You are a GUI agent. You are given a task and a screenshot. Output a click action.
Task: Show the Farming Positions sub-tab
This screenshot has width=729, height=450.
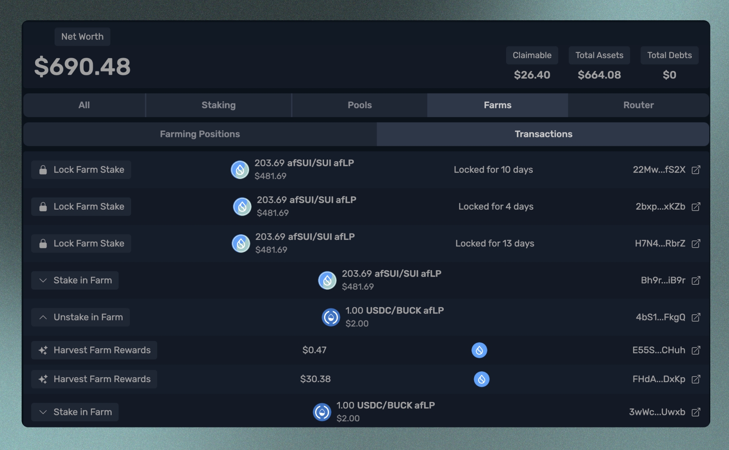(x=200, y=134)
